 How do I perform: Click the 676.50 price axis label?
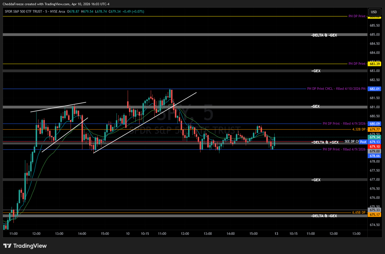point(375,189)
